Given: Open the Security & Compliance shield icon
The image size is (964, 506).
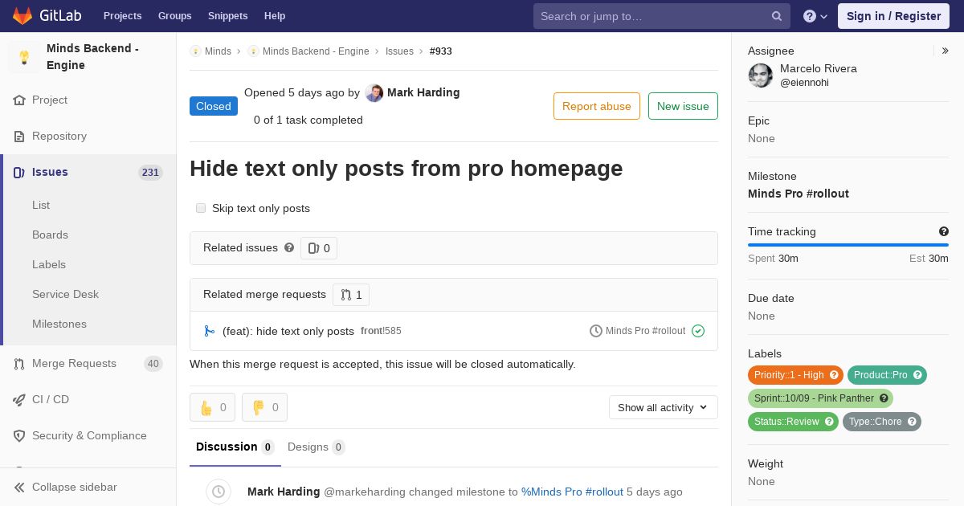Looking at the screenshot, I should [19, 436].
